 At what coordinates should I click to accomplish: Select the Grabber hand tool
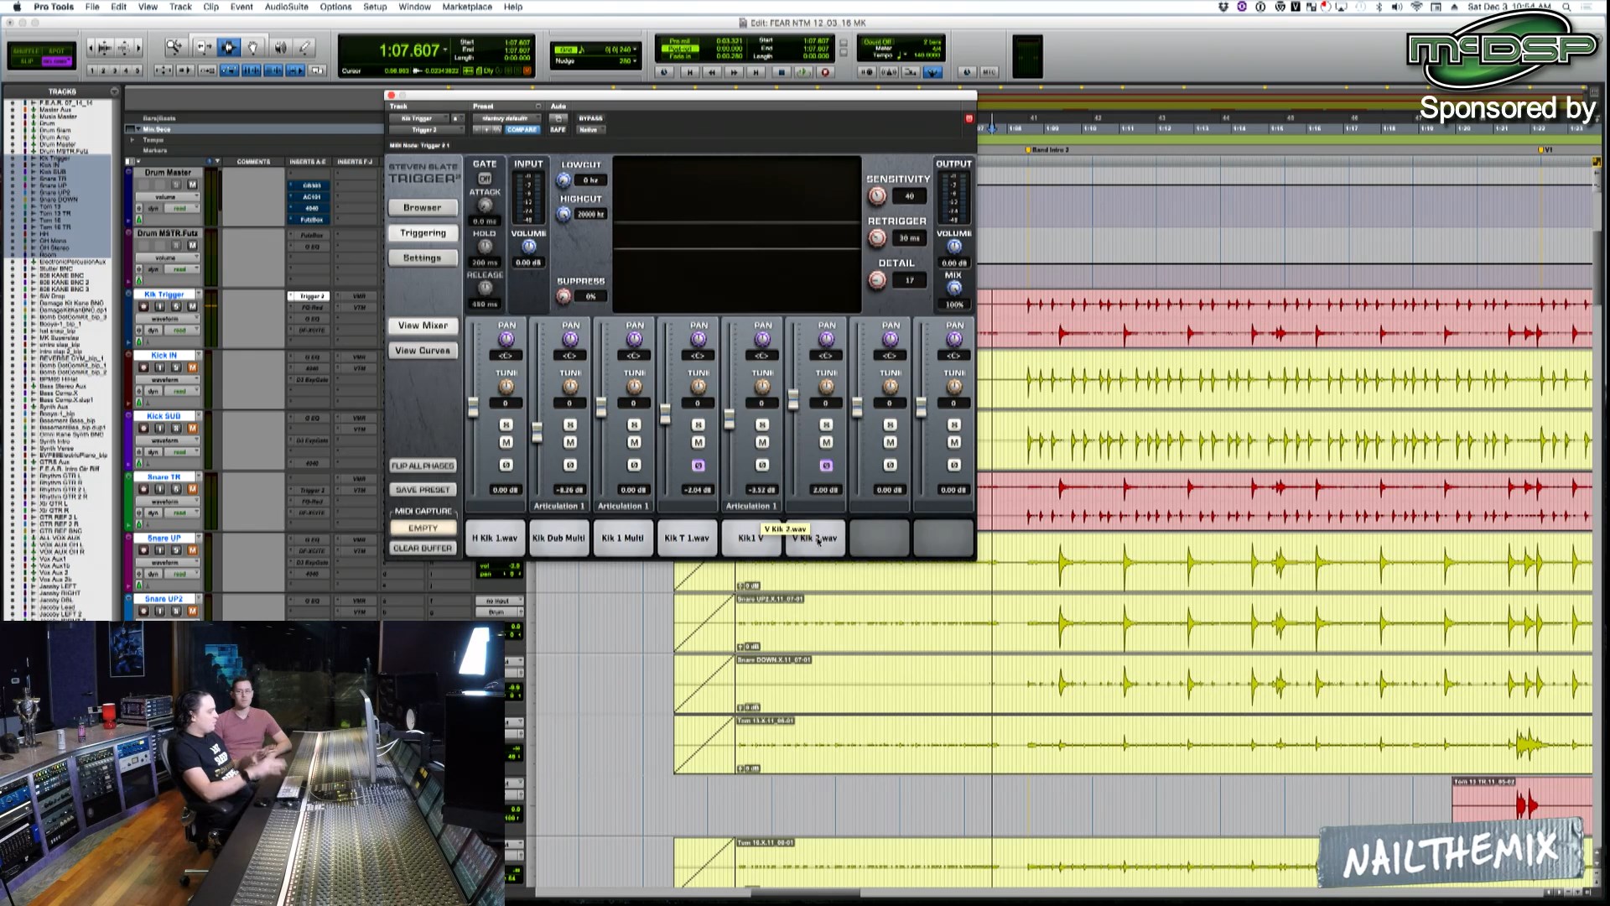(253, 48)
